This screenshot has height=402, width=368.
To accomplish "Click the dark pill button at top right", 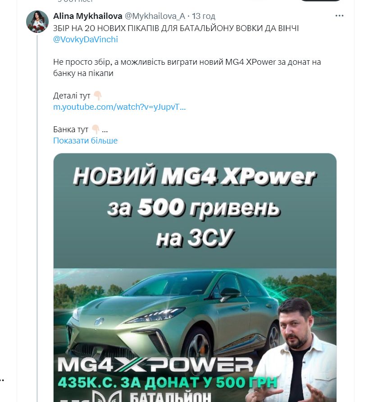I will [321, 0].
